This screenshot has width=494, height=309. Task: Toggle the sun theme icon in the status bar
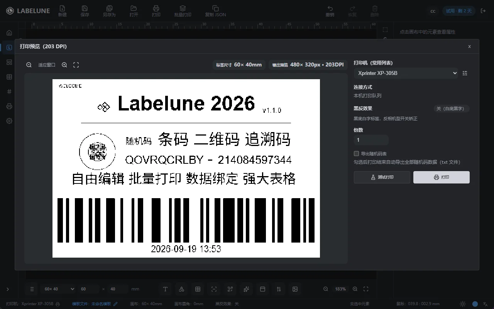[x=463, y=304]
